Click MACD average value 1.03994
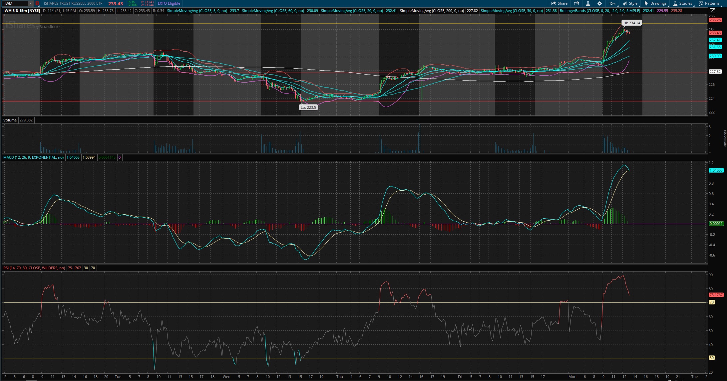Image resolution: width=727 pixels, height=381 pixels. pyautogui.click(x=89, y=157)
